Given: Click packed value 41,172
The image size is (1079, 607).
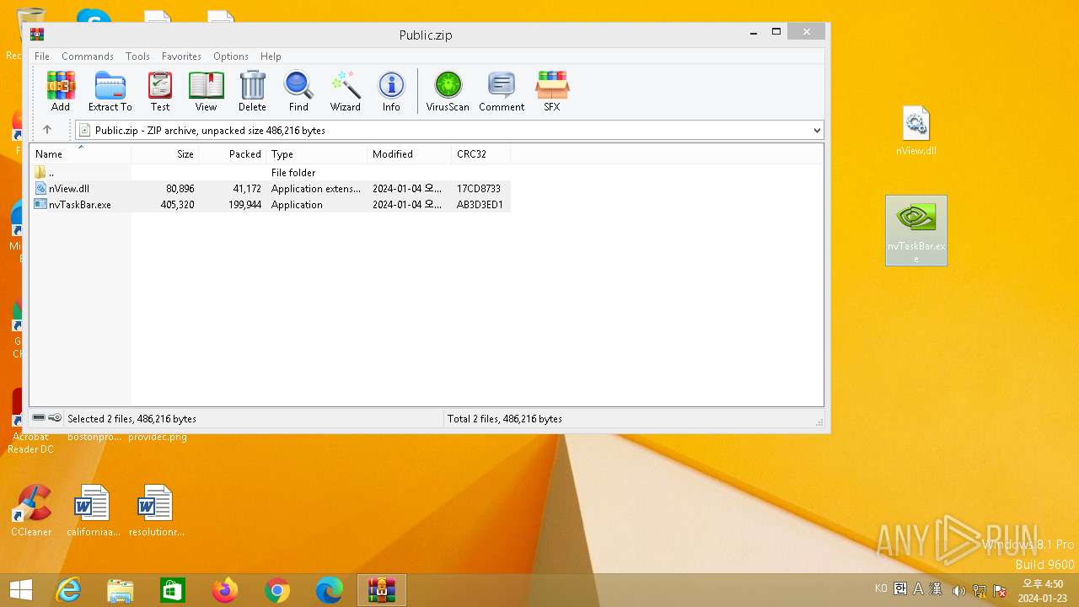Looking at the screenshot, I should 247,188.
